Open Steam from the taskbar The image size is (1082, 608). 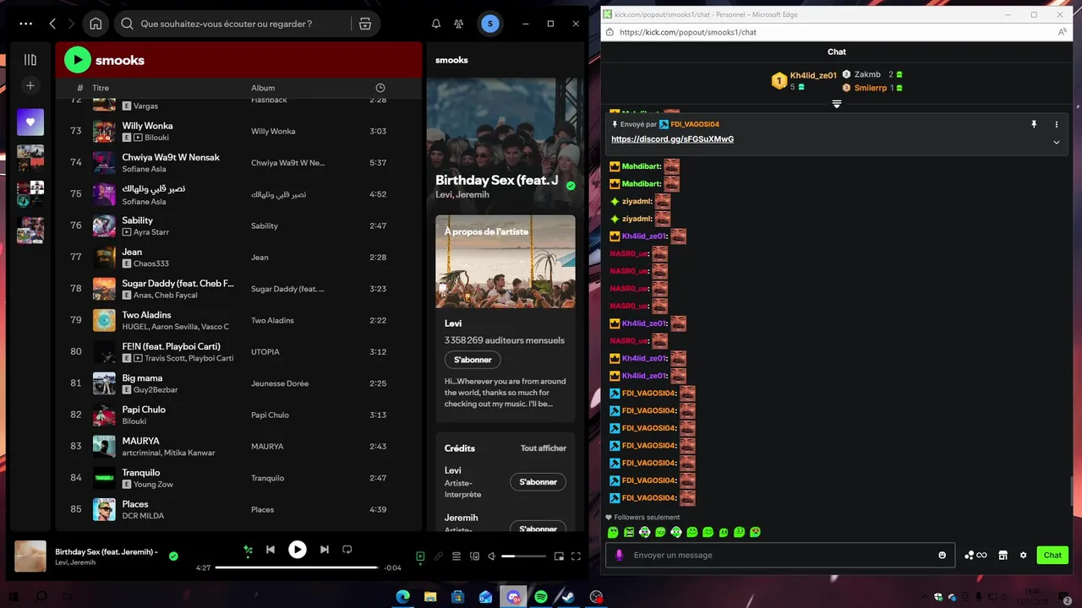pyautogui.click(x=568, y=597)
